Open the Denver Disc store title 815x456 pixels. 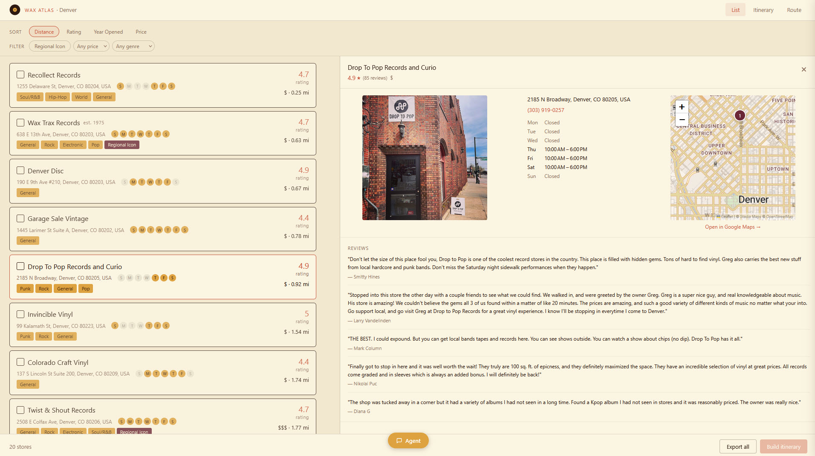[46, 171]
